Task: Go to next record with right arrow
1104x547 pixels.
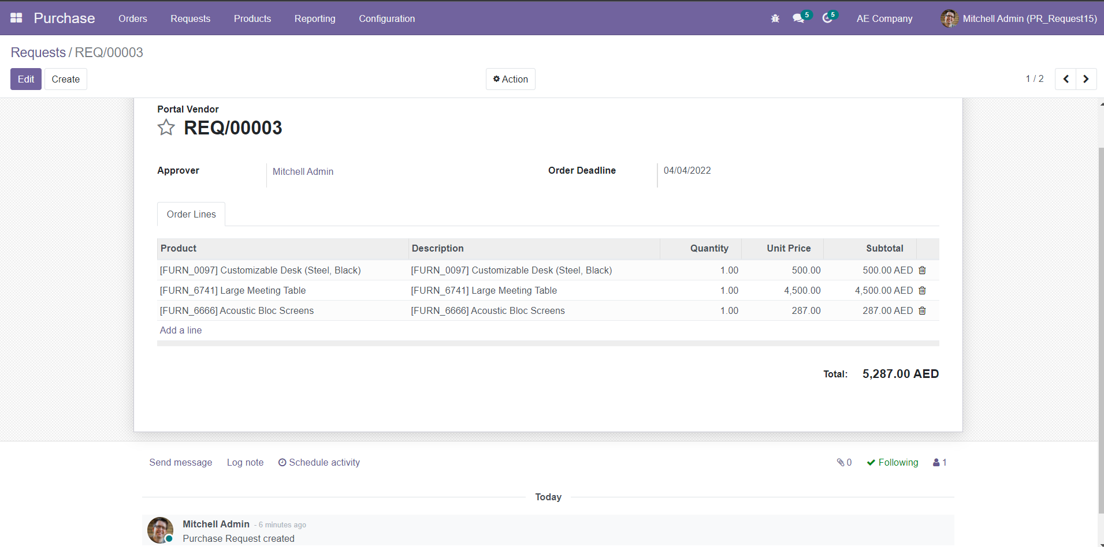Action: click(x=1086, y=79)
